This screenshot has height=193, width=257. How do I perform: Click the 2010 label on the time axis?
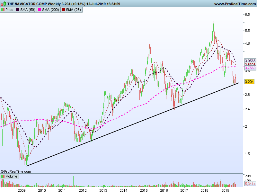(42, 190)
